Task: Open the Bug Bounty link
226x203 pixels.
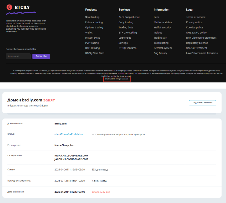Action: pyautogui.click(x=160, y=53)
